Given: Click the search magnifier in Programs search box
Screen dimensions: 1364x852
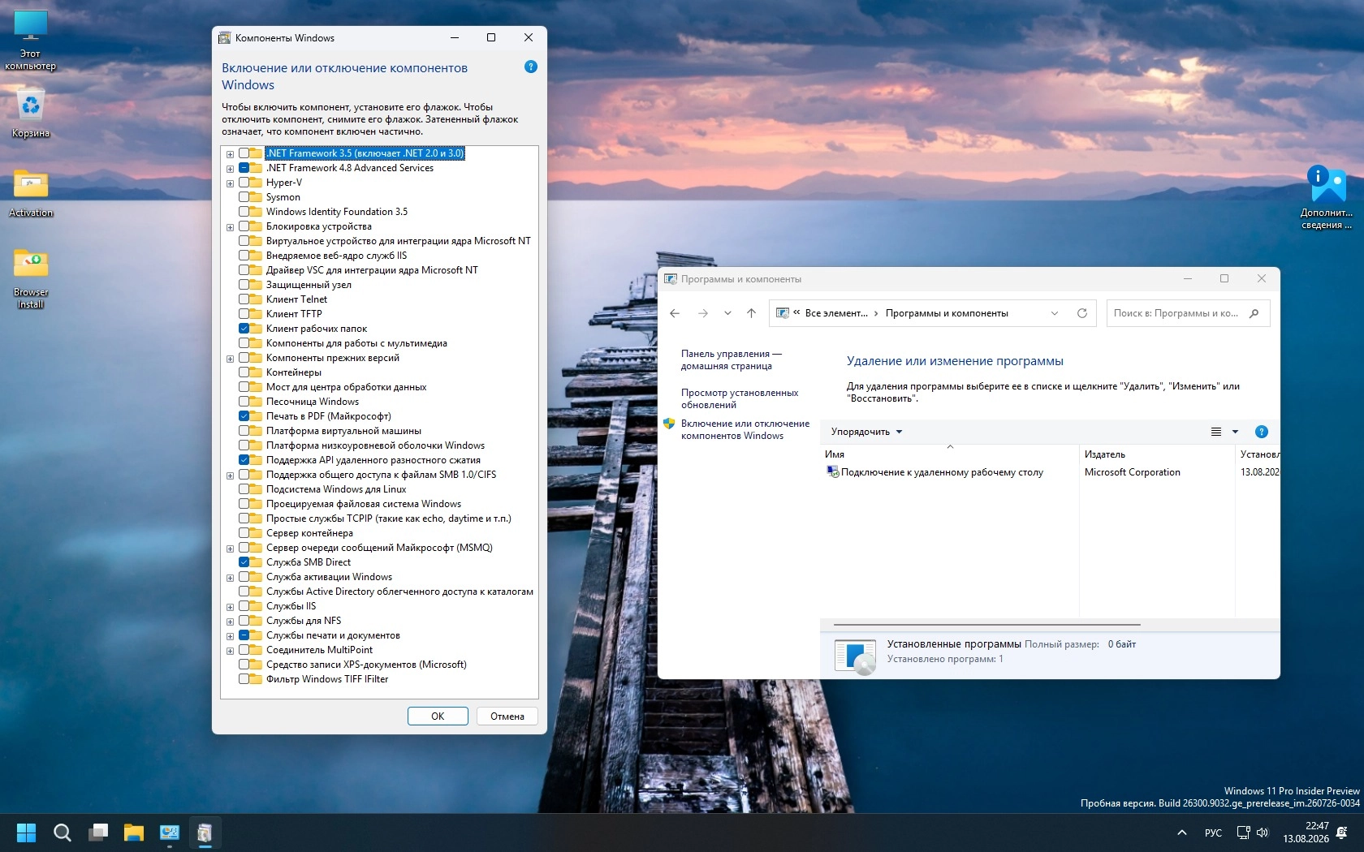Looking at the screenshot, I should point(1254,313).
